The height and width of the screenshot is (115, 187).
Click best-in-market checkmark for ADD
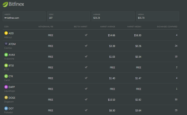click(86, 35)
